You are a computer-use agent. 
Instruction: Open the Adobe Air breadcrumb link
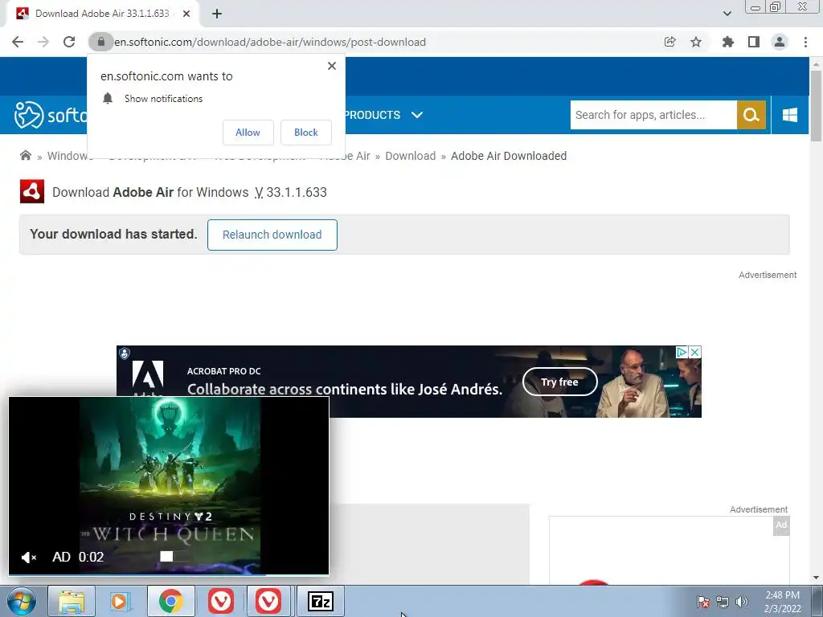click(x=345, y=156)
